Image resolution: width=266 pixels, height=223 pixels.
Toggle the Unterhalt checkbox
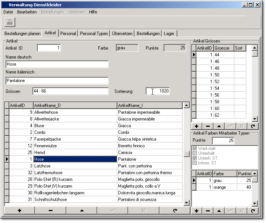(194, 153)
